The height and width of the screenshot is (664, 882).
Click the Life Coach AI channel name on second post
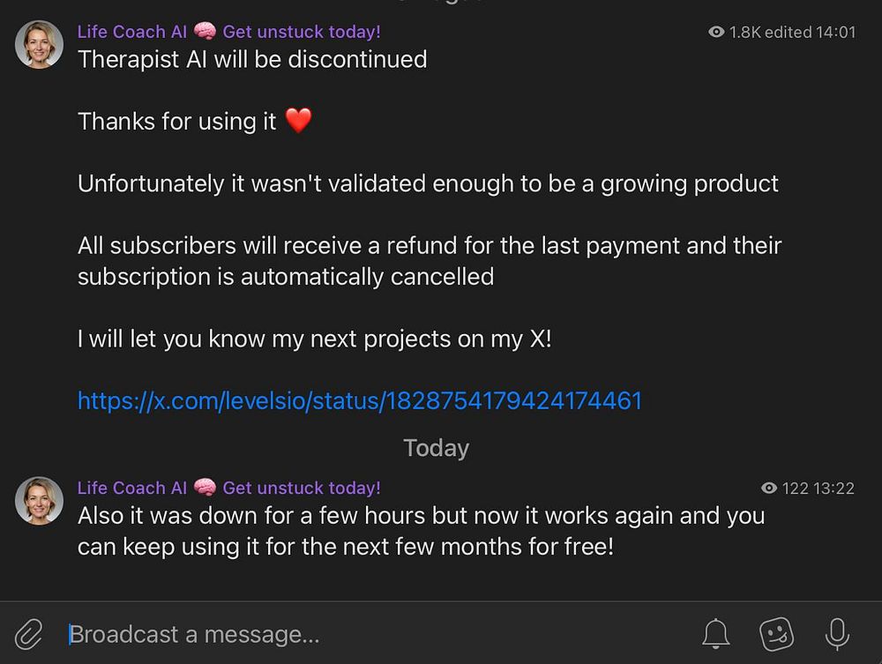point(132,488)
